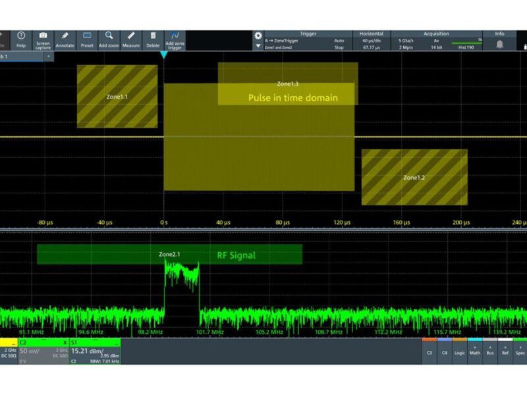Viewport: 527px width, 395px height.
Task: Toggle channel C3 on
Action: pos(428,352)
